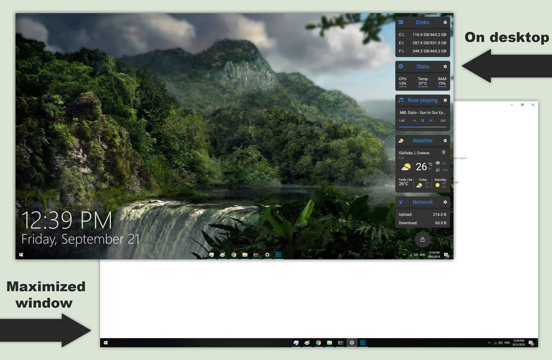Launch Photoshop from the taskbar
This screenshot has width=552, height=360.
(278, 254)
